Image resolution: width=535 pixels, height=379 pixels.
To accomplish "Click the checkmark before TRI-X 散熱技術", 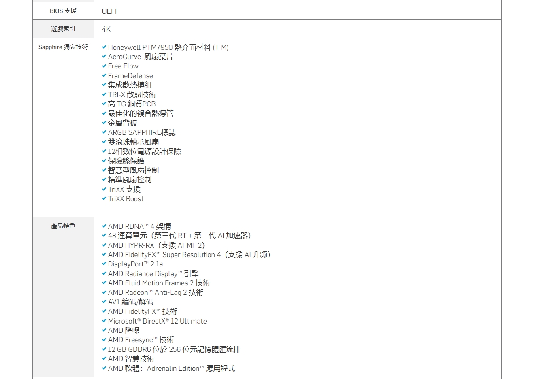I will tap(104, 95).
